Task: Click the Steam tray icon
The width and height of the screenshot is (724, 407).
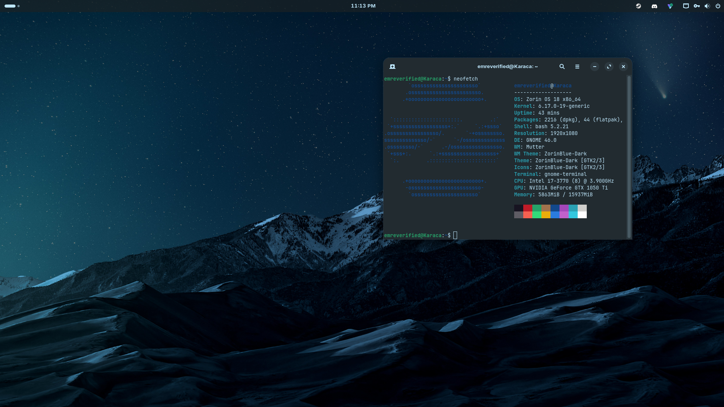Action: point(639,6)
